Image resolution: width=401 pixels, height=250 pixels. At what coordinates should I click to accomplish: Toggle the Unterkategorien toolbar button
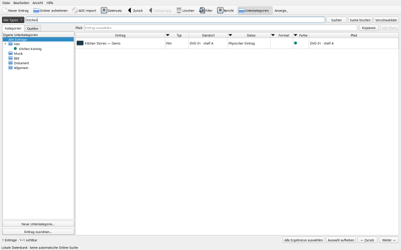point(255,10)
